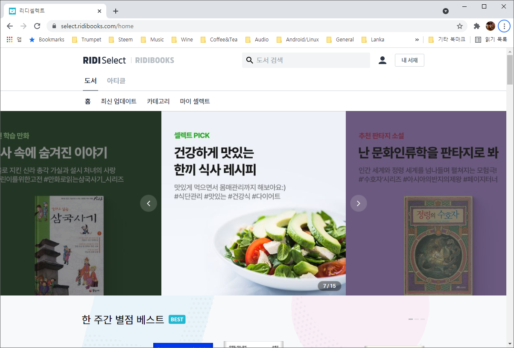Click the search magnifier icon

click(x=250, y=60)
